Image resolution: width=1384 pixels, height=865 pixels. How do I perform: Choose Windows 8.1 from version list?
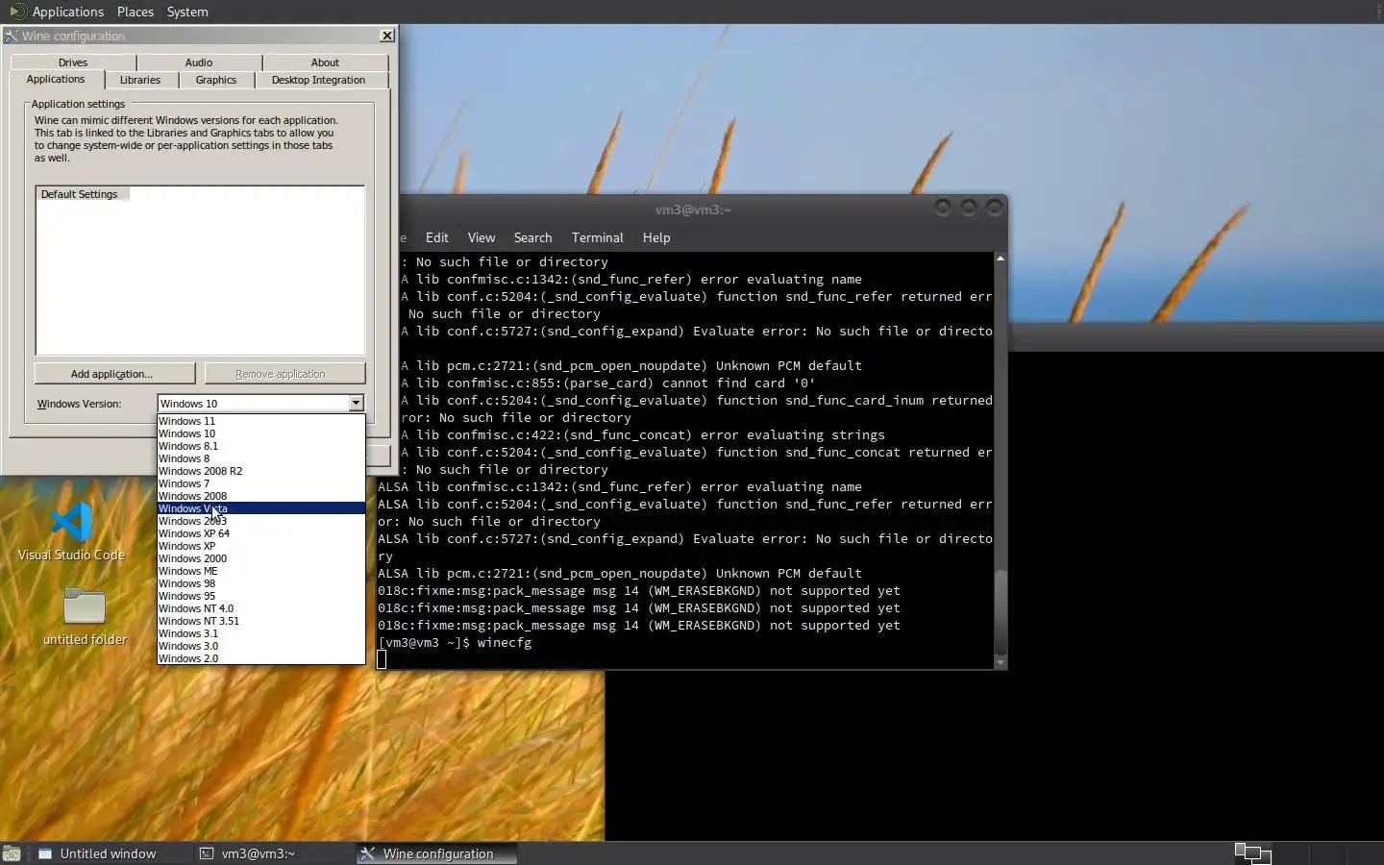click(261, 446)
